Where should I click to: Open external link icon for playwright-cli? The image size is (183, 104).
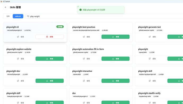pos(18,37)
